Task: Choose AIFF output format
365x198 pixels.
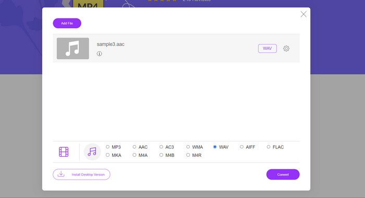Action: tap(241, 147)
